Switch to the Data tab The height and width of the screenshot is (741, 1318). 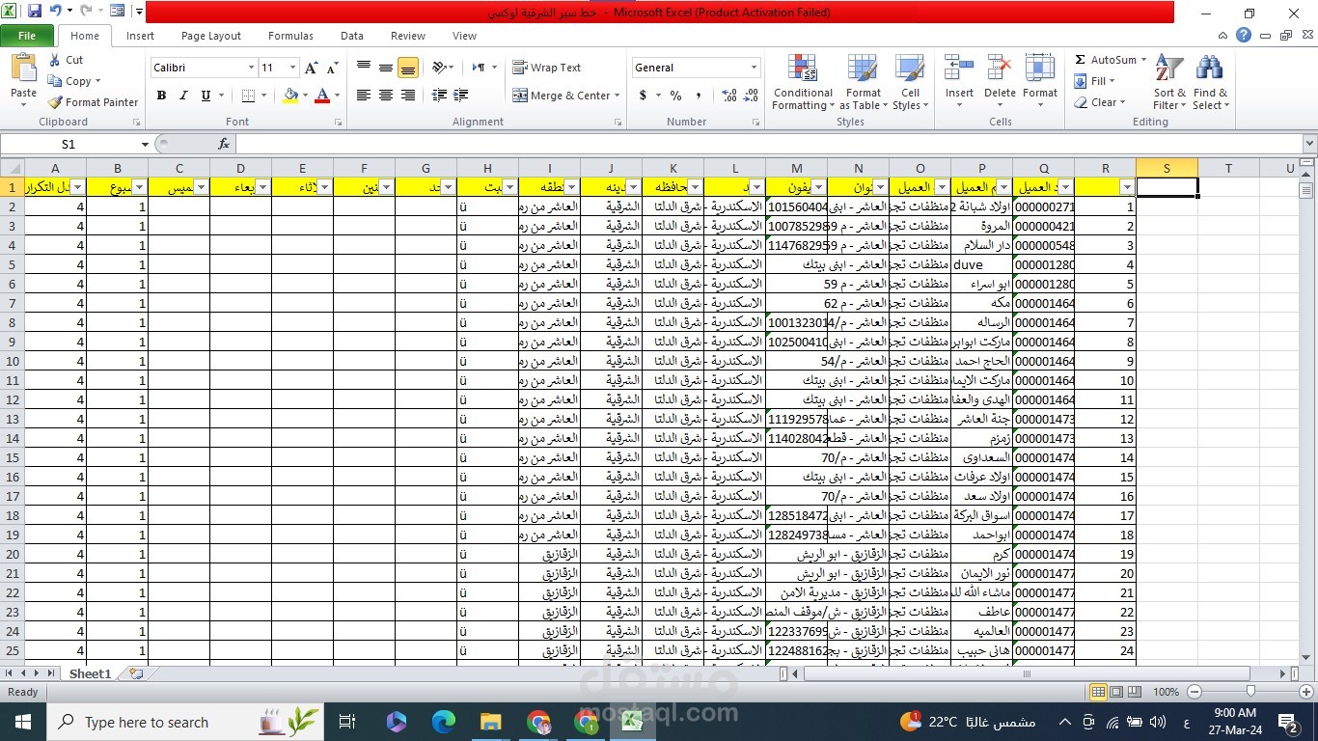tap(352, 36)
